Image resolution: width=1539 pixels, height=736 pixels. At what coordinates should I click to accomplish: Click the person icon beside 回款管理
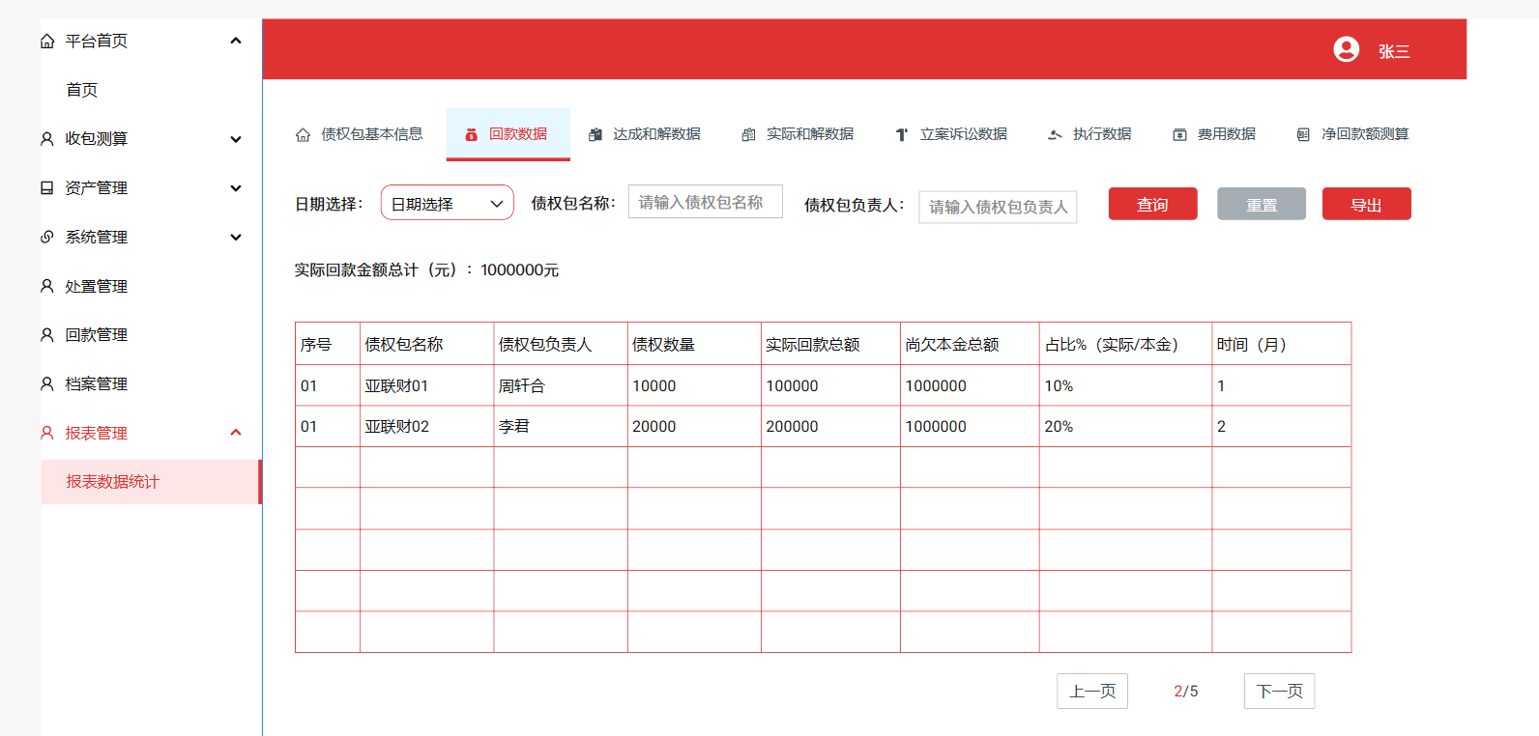46,335
